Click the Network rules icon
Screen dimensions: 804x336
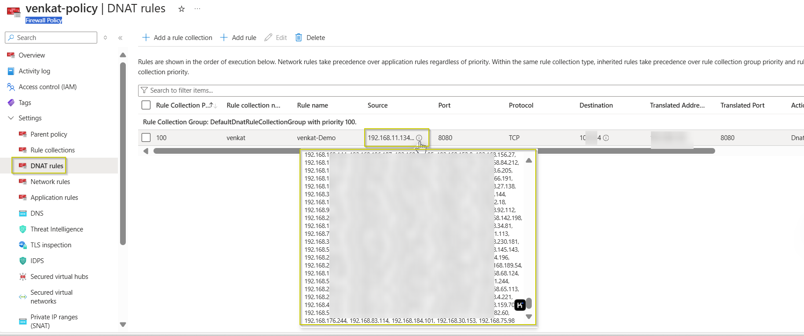tap(23, 182)
